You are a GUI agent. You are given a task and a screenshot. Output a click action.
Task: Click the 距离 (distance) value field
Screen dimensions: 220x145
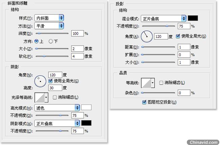pyautogui.click(x=183, y=47)
